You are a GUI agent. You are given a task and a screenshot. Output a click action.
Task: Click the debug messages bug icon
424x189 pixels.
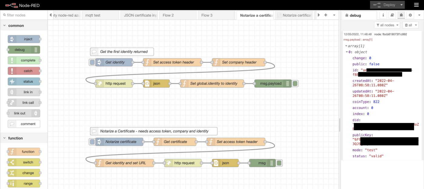coord(401,15)
